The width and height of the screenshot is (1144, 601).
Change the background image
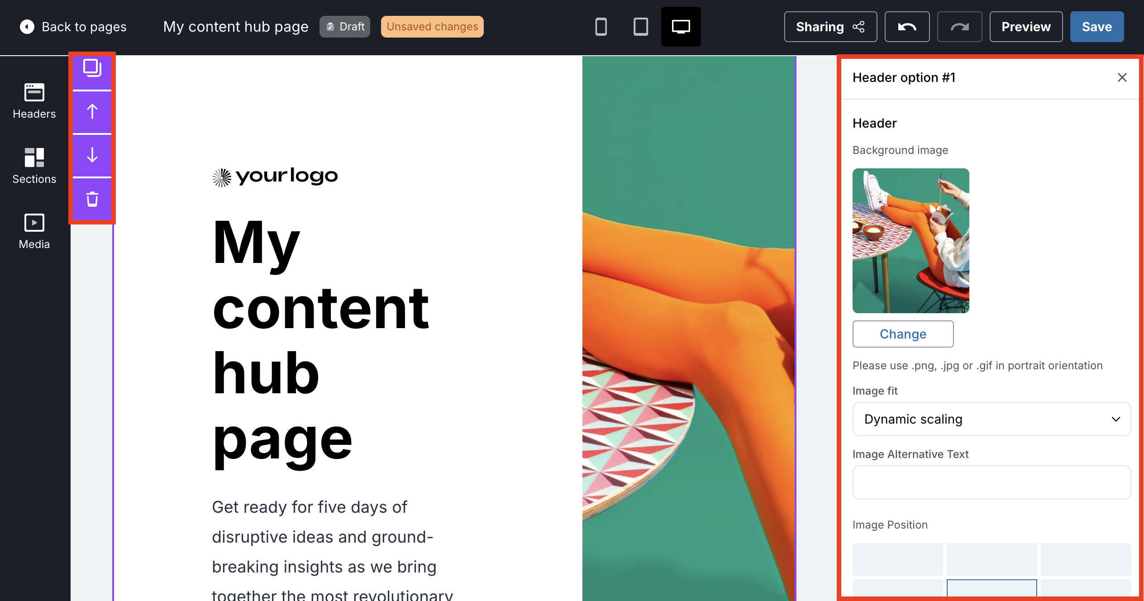[x=903, y=334]
